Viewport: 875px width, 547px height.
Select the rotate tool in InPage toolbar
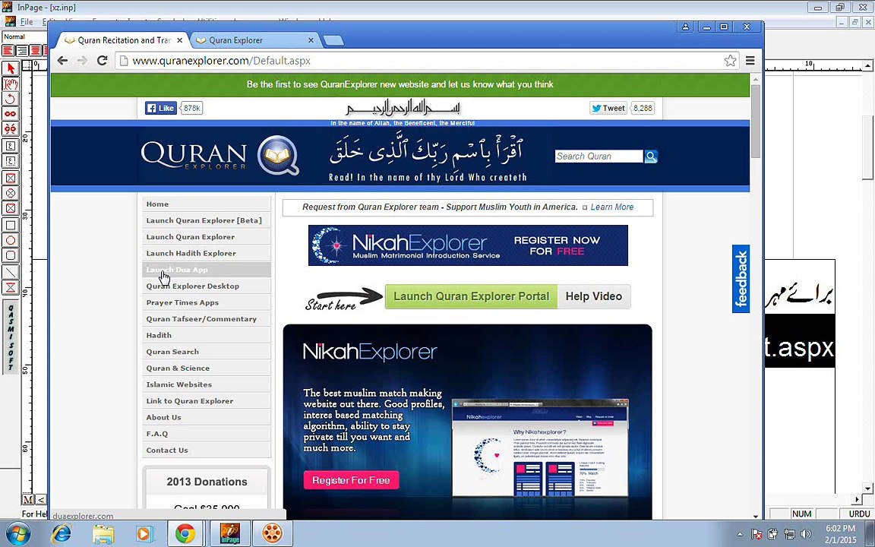(x=10, y=99)
